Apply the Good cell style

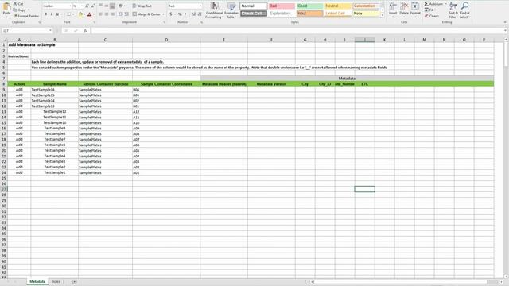(309, 6)
